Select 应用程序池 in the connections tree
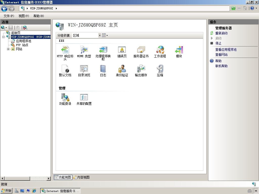Image resolution: width=259 pixels, height=194 pixels. point(24,41)
